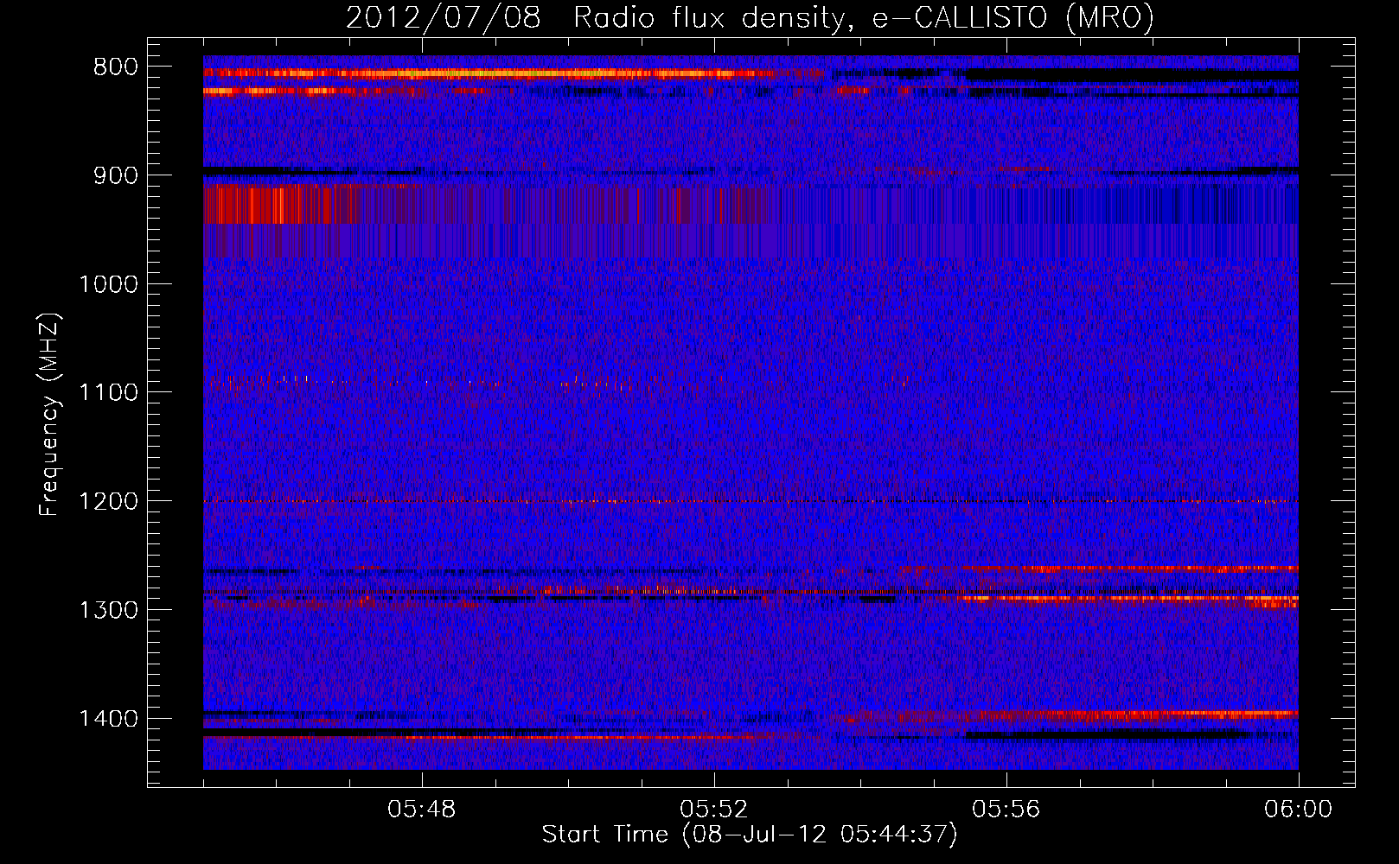Select the 1300 frequency tick label
The image size is (1399, 864).
coord(108,610)
